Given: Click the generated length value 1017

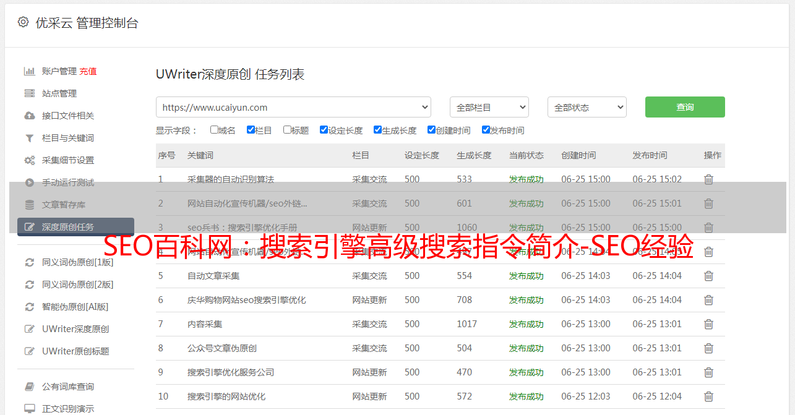Looking at the screenshot, I should click(x=467, y=324).
